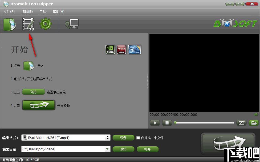Enable the 合并成一个文件 checkbox

click(138, 138)
